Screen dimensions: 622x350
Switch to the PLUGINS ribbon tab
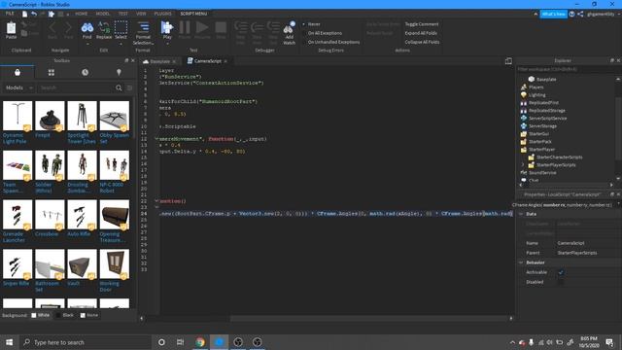(x=162, y=14)
